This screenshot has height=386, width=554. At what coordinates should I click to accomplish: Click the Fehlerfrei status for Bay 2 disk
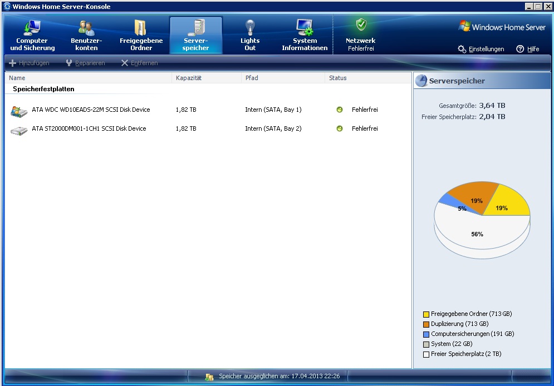point(365,129)
